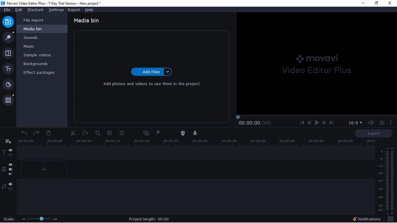Open the Titles panel icon
The height and width of the screenshot is (223, 397).
click(x=8, y=69)
